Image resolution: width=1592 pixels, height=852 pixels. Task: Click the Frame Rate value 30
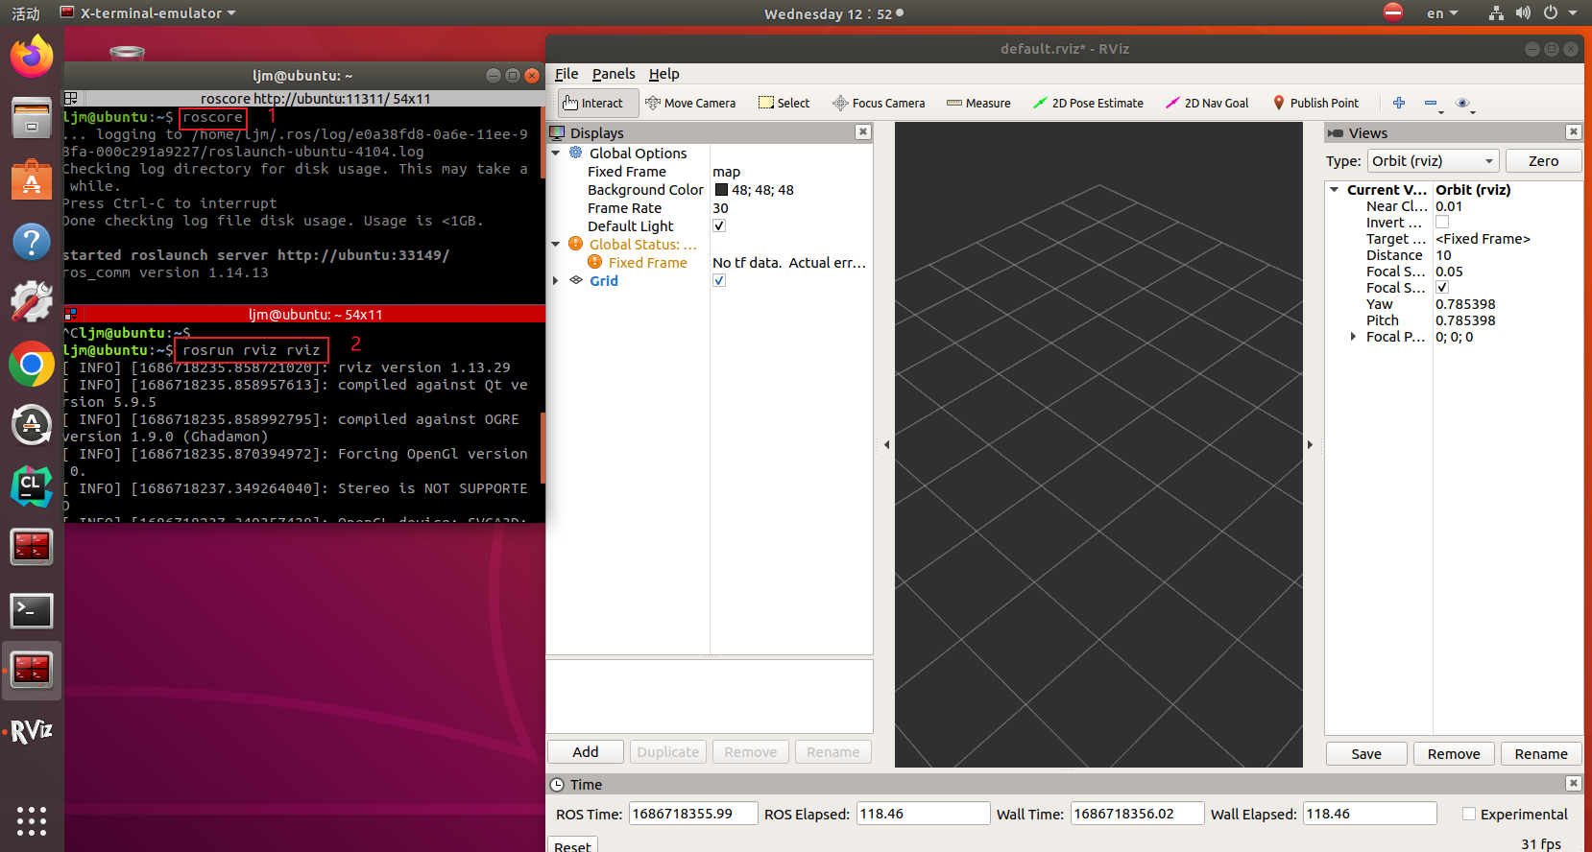pos(721,208)
